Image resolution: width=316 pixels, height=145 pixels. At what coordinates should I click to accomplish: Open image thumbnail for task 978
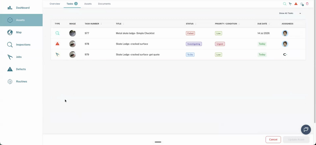(x=73, y=44)
